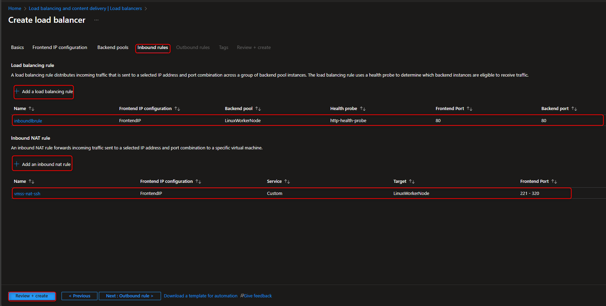Screen dimensions: 606x306
Task: Open the vmss-nat-ssh rule link
Action: point(27,194)
